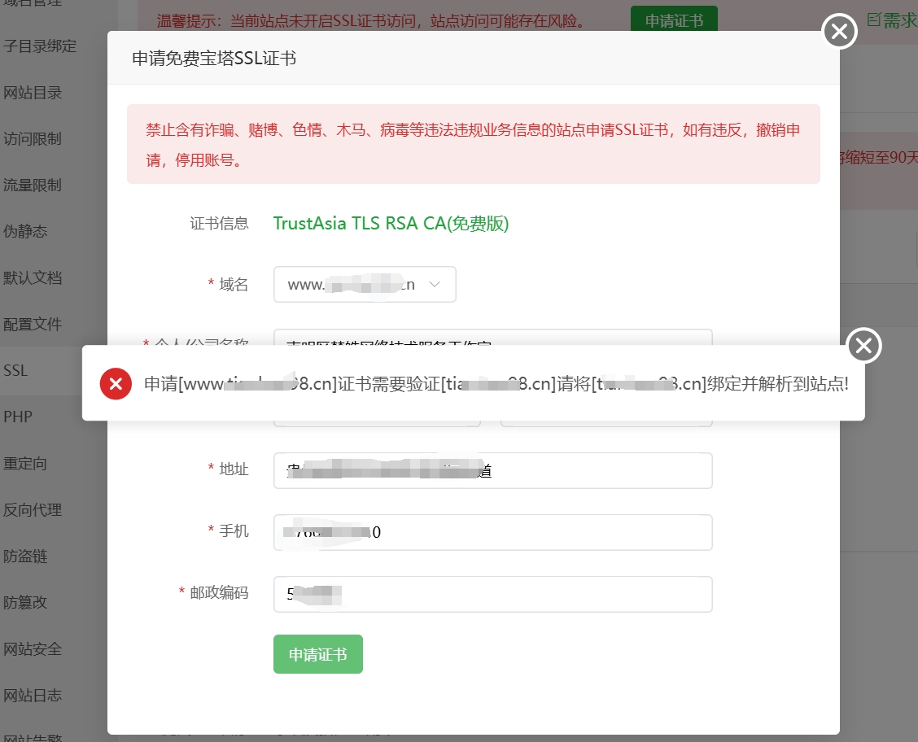Close the SSL certificate application dialog

point(840,31)
